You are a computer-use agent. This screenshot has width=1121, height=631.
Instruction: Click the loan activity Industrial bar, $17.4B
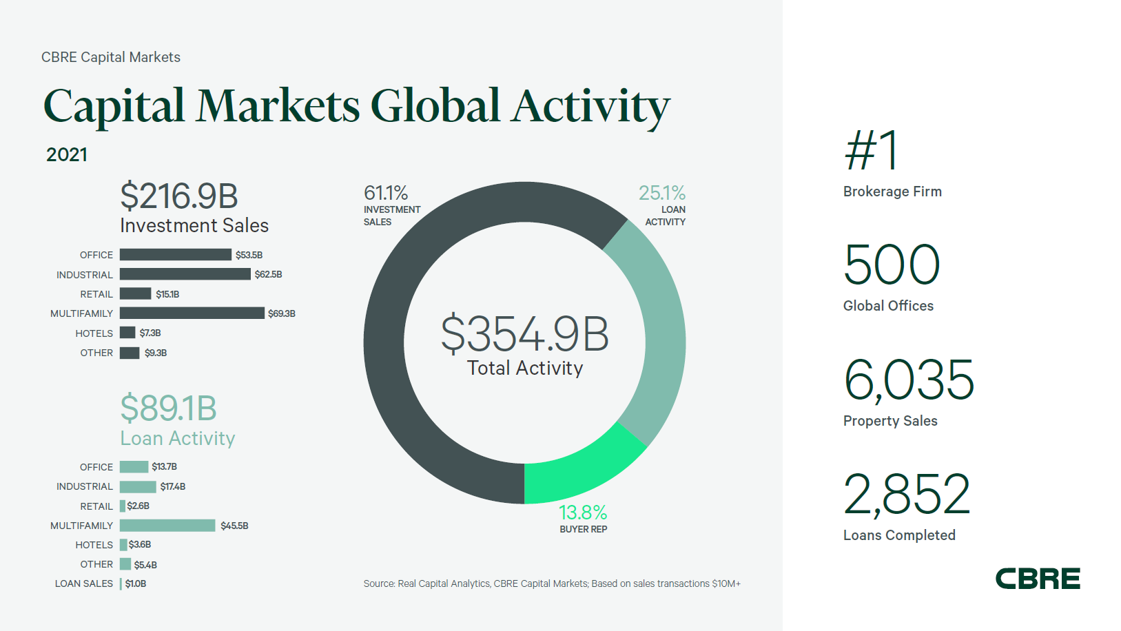(x=138, y=486)
